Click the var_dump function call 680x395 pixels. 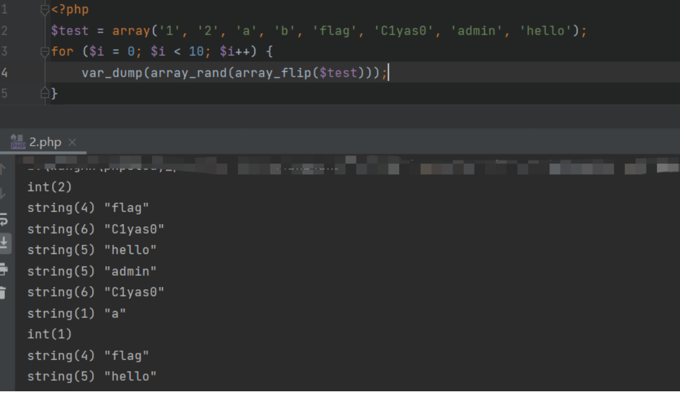[112, 73]
